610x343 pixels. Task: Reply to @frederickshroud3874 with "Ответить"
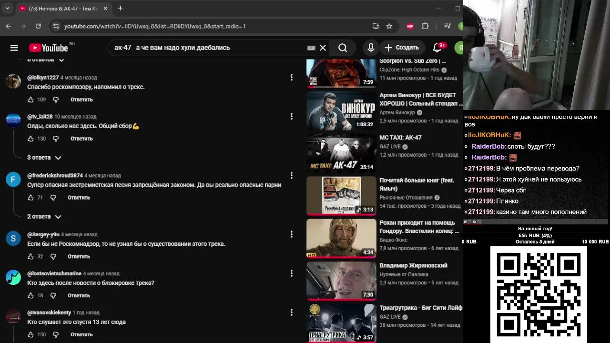click(x=79, y=197)
